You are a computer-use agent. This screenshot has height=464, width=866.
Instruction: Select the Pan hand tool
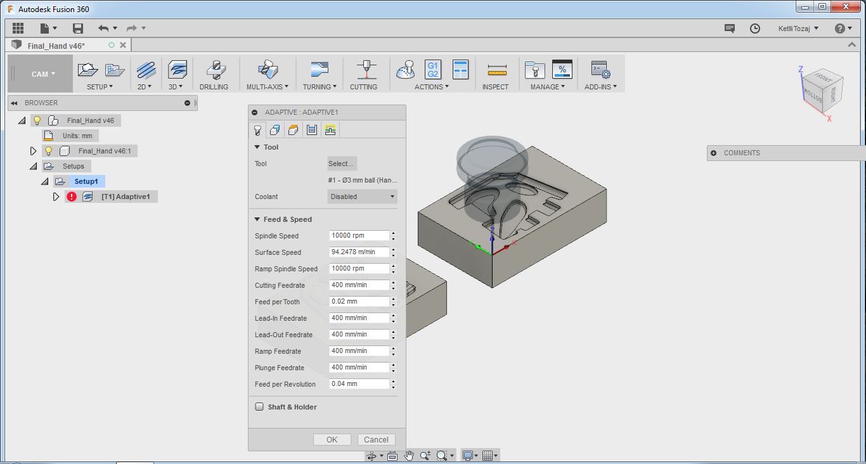pyautogui.click(x=409, y=456)
